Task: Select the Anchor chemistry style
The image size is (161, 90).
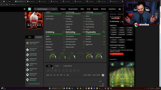Action: coord(114,40)
